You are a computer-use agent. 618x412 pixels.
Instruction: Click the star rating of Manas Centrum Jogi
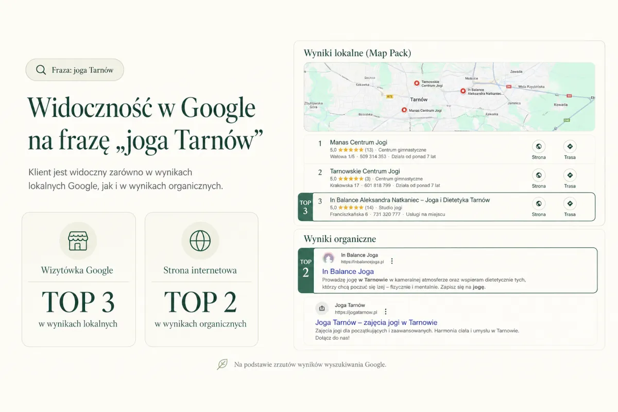[351, 150]
